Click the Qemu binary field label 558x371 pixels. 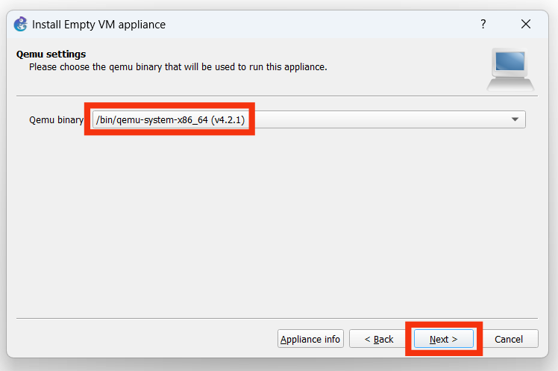[x=56, y=119]
